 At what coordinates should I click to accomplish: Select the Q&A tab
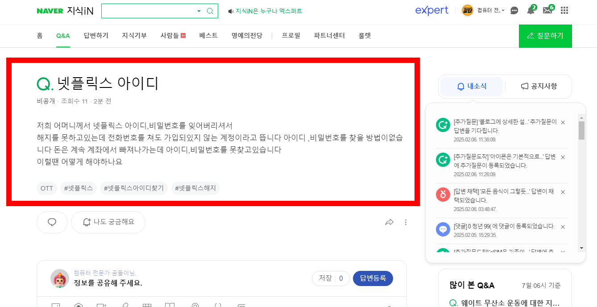[63, 36]
